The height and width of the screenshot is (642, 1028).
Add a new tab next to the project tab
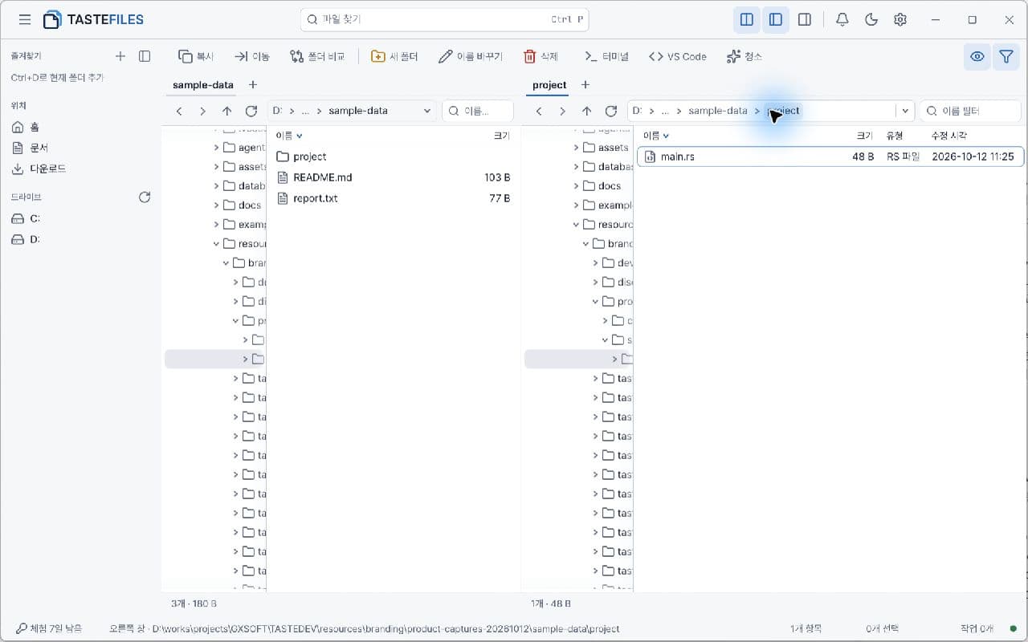[x=585, y=85]
